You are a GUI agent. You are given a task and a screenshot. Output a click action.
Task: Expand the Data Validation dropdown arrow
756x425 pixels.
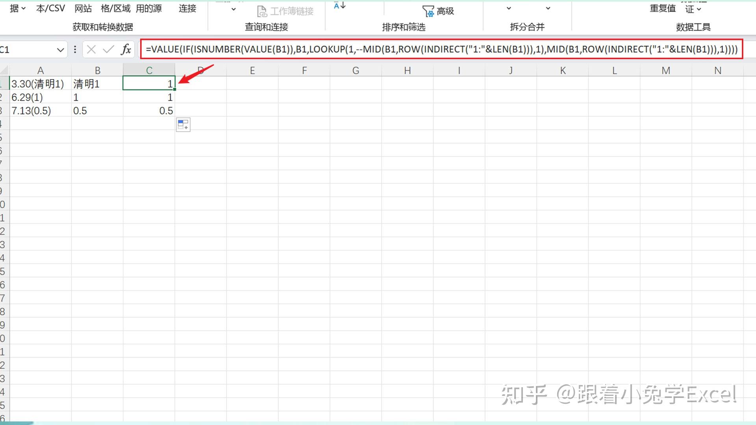699,9
